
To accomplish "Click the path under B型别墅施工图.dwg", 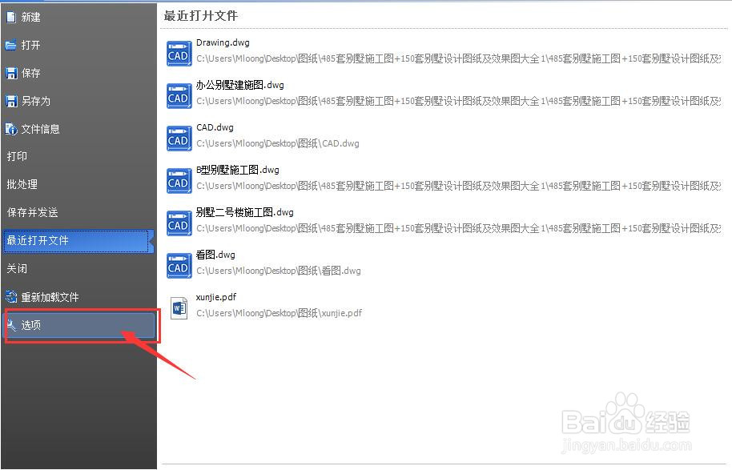I will (458, 187).
